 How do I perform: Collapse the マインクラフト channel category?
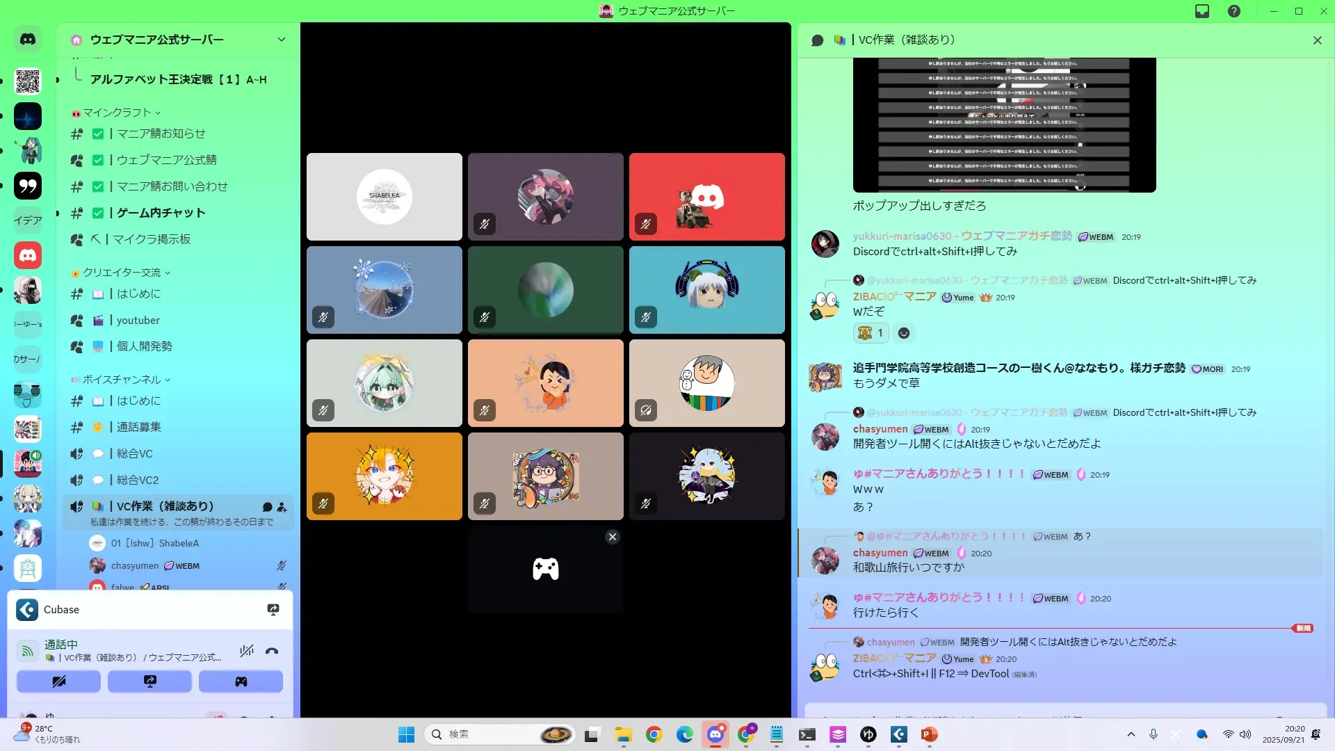(117, 113)
